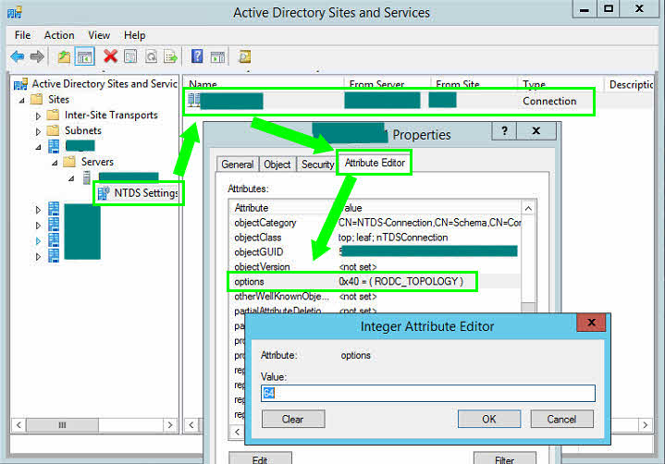665x464 pixels.
Task: Click the Properties dialog help question mark button
Action: tap(504, 131)
